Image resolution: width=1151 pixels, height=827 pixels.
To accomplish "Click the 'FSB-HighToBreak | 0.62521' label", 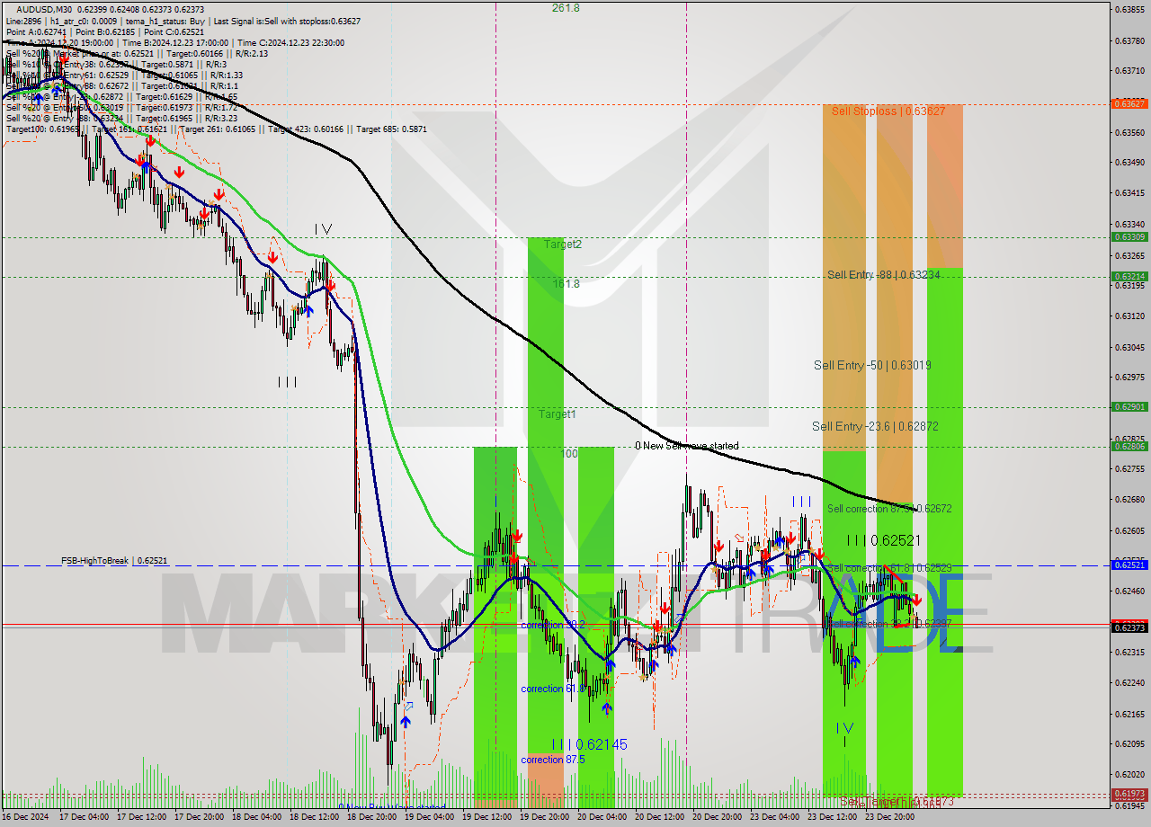I will [114, 561].
